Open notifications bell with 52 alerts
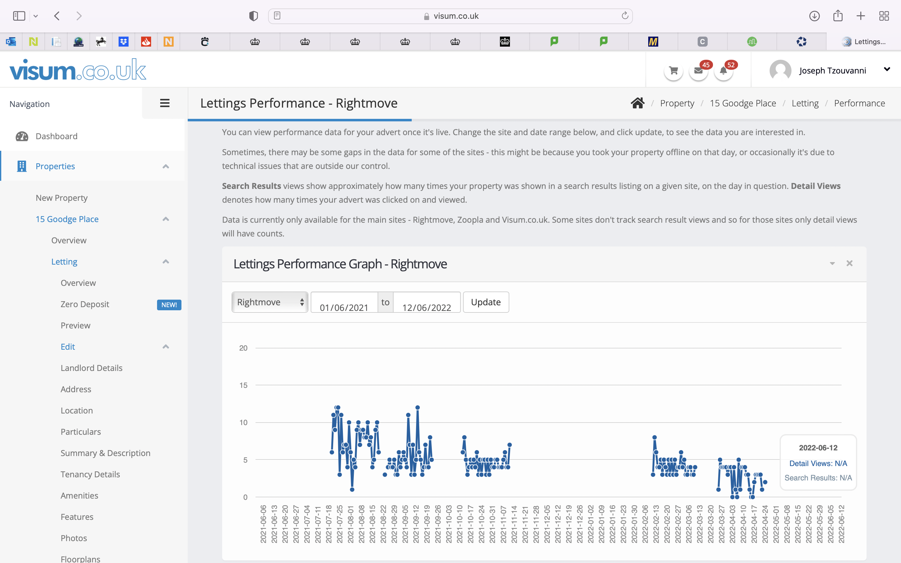Image resolution: width=901 pixels, height=563 pixels. pyautogui.click(x=723, y=70)
